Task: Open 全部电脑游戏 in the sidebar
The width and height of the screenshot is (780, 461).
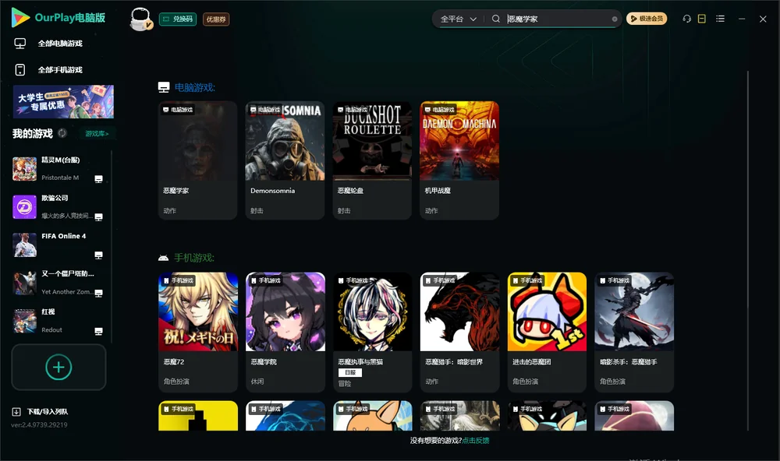Action: click(61, 44)
